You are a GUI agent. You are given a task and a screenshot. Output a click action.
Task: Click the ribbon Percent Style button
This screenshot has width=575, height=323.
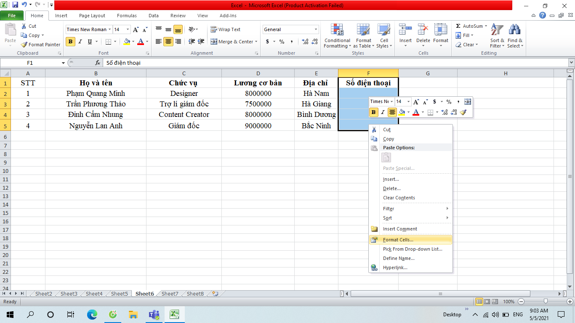[x=282, y=42]
